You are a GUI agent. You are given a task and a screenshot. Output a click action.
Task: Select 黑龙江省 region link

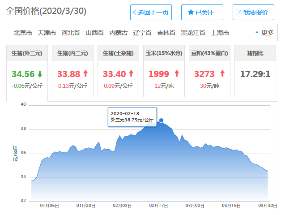pyautogui.click(x=193, y=33)
